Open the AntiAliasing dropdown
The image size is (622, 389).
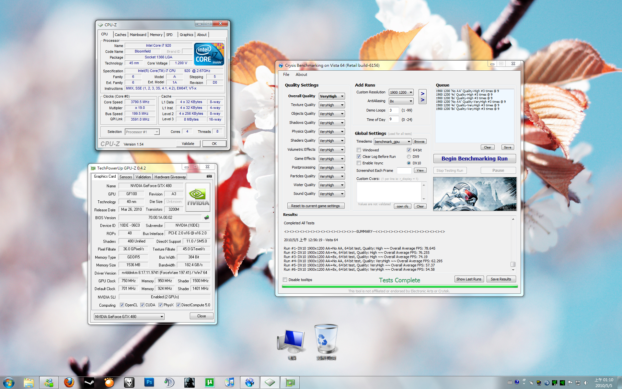point(401,101)
